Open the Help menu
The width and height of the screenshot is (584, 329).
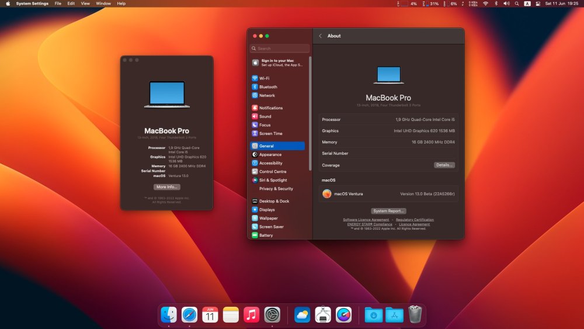121,4
